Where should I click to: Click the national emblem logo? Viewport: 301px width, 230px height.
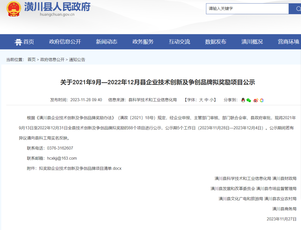[x=14, y=9]
